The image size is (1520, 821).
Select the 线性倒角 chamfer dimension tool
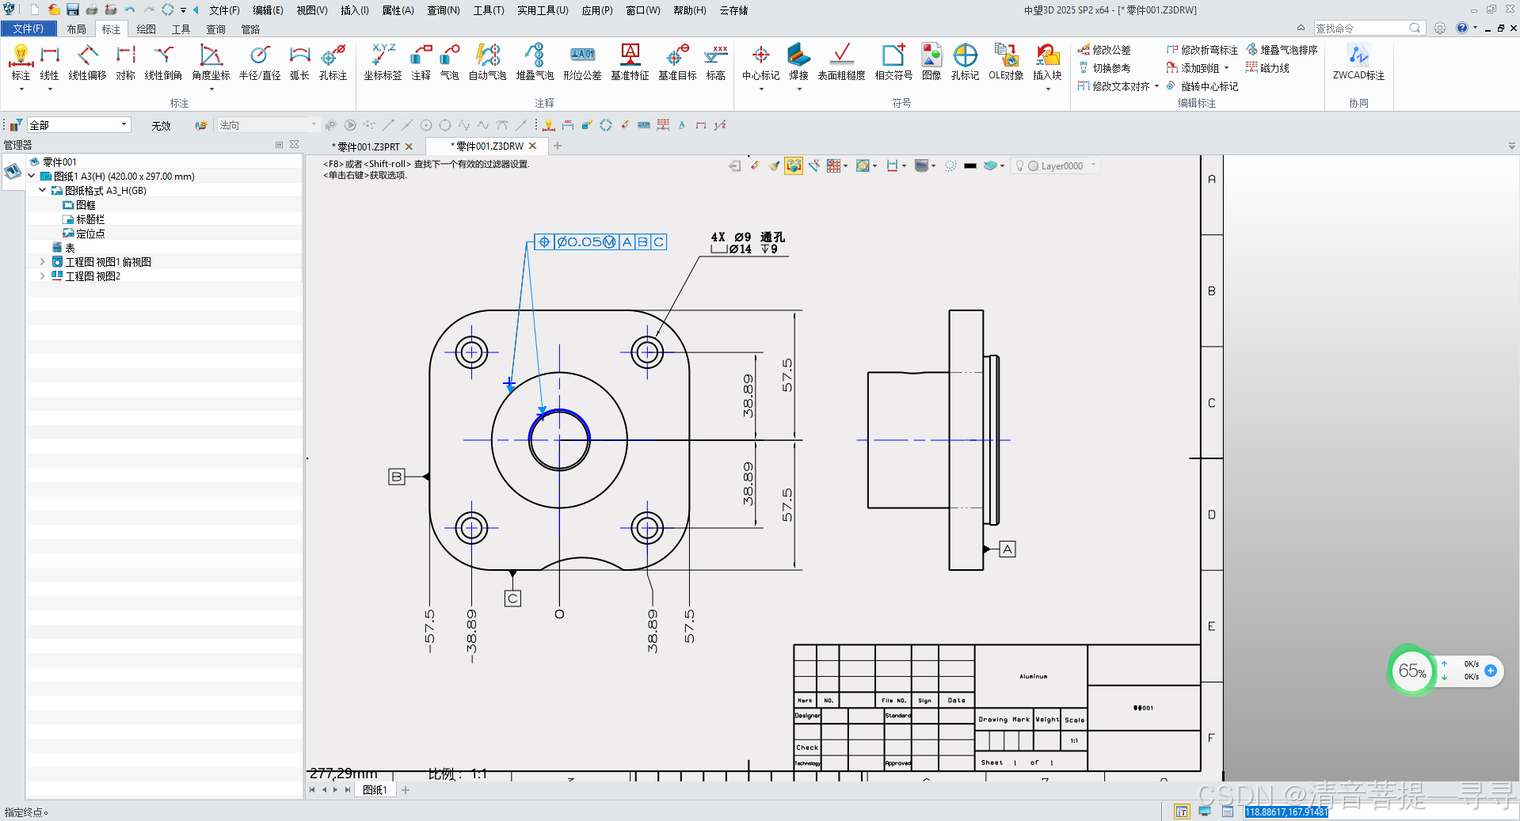point(163,62)
